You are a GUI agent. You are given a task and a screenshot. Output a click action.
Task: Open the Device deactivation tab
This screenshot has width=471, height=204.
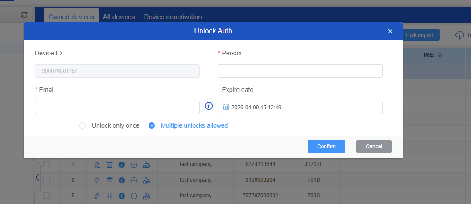pyautogui.click(x=173, y=17)
